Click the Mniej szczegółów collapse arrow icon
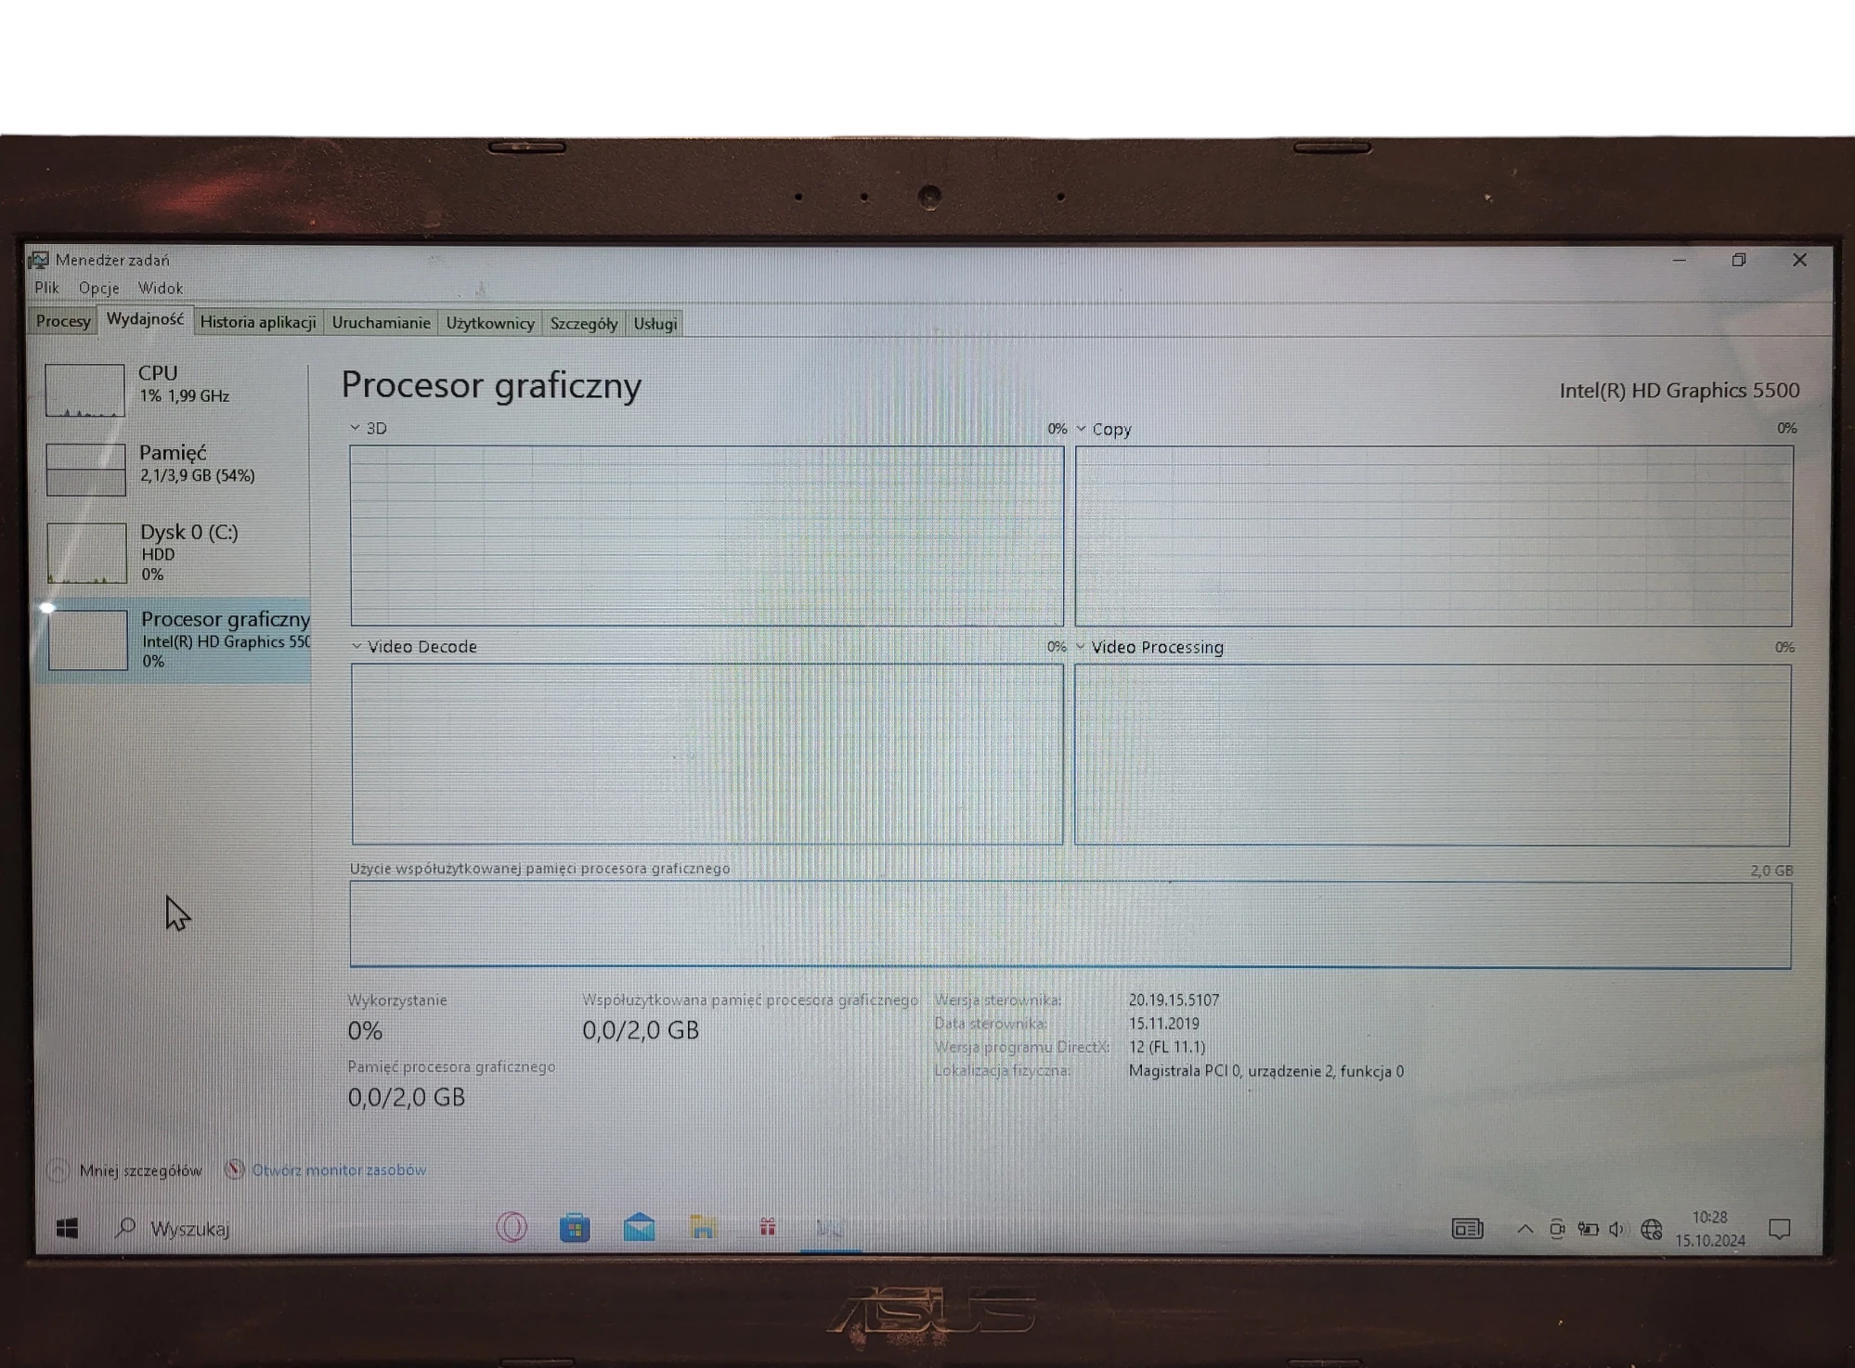Viewport: 1855px width, 1368px height. click(58, 1170)
